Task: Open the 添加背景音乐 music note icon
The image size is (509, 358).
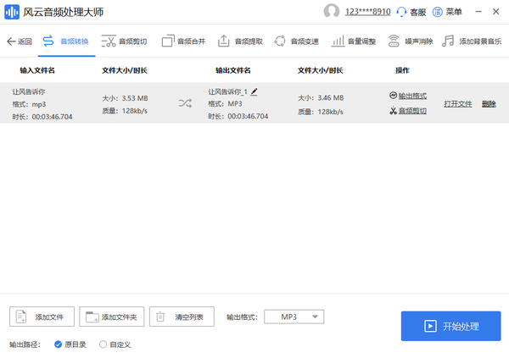Action: pos(448,41)
